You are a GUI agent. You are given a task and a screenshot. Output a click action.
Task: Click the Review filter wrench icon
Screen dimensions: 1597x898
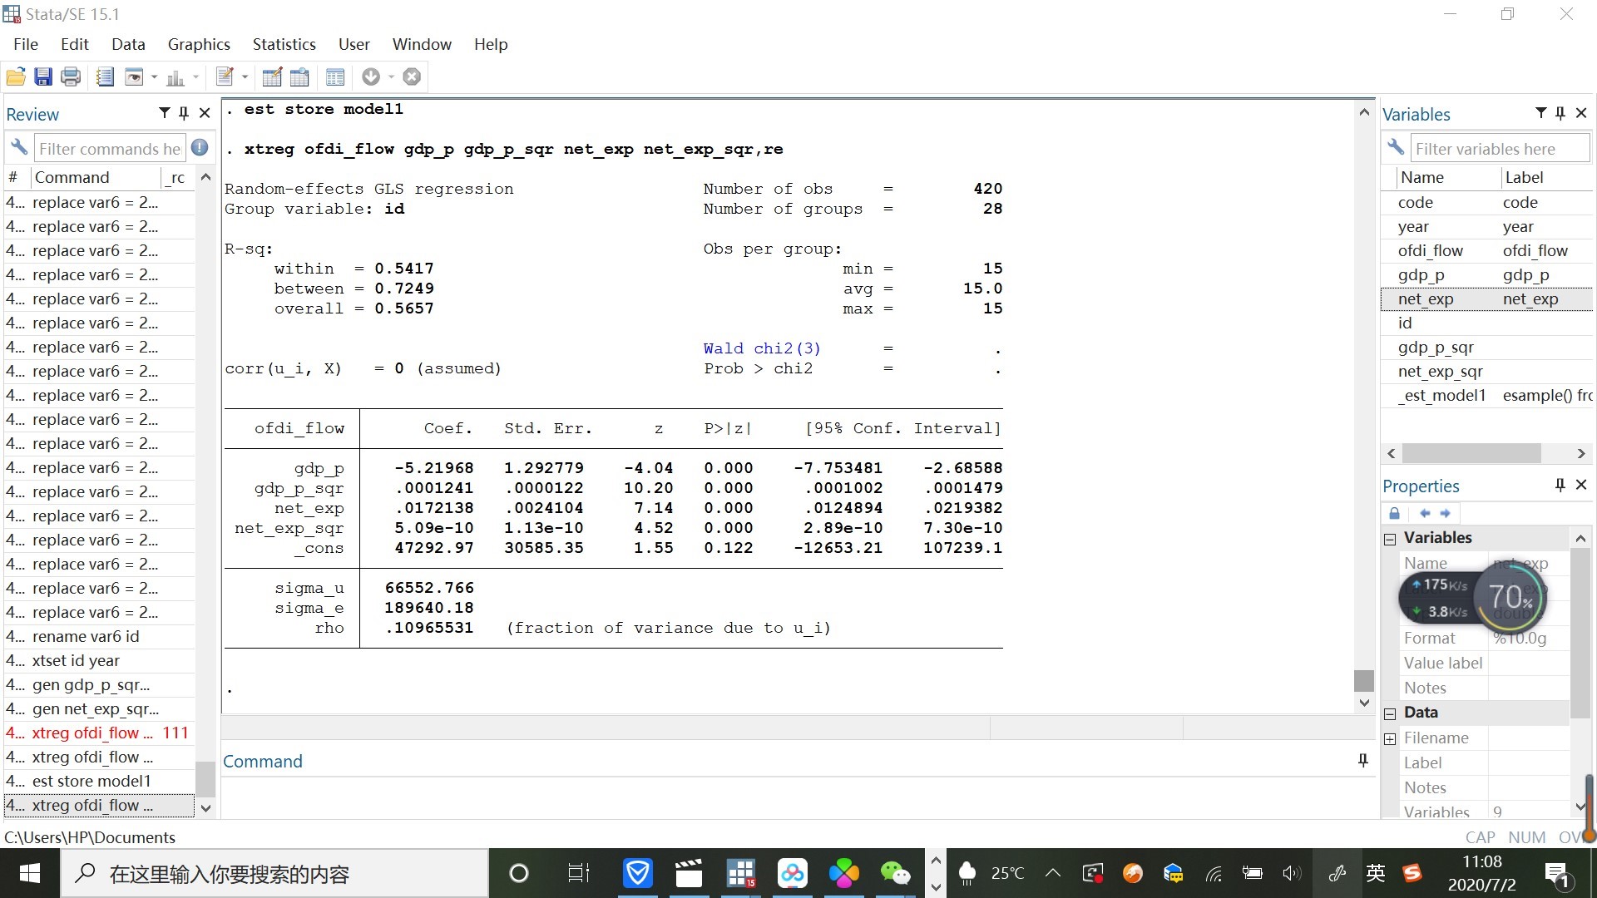[x=19, y=148]
